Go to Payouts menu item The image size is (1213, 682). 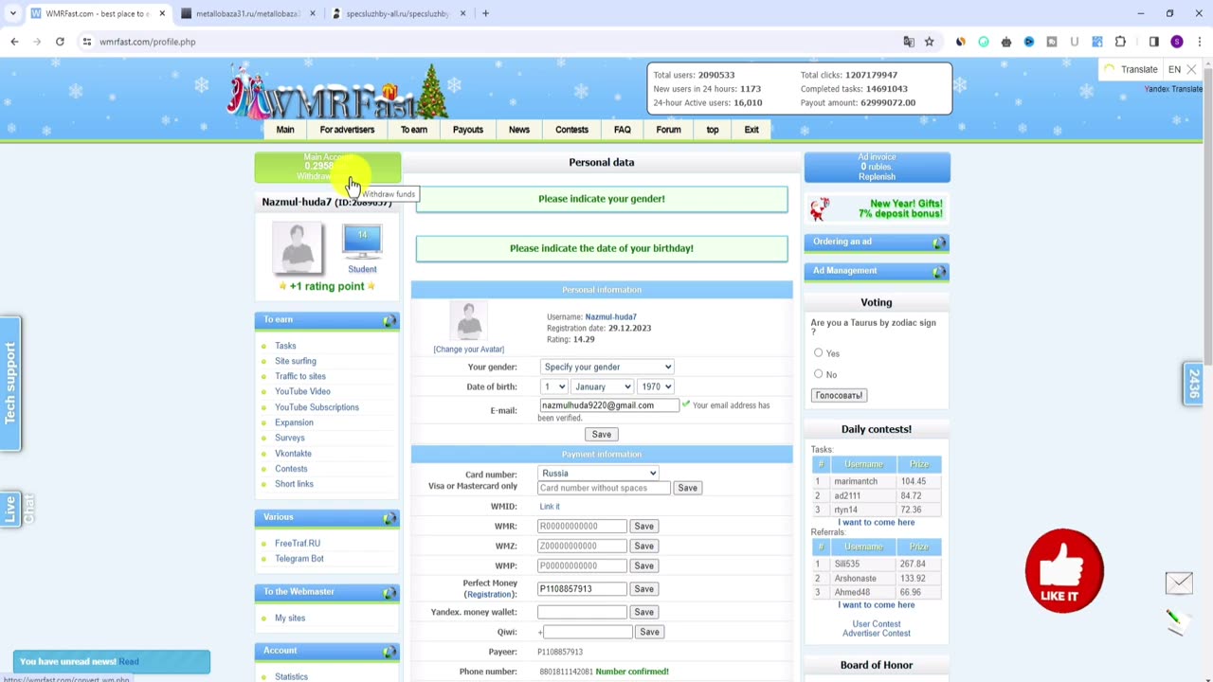coord(467,130)
